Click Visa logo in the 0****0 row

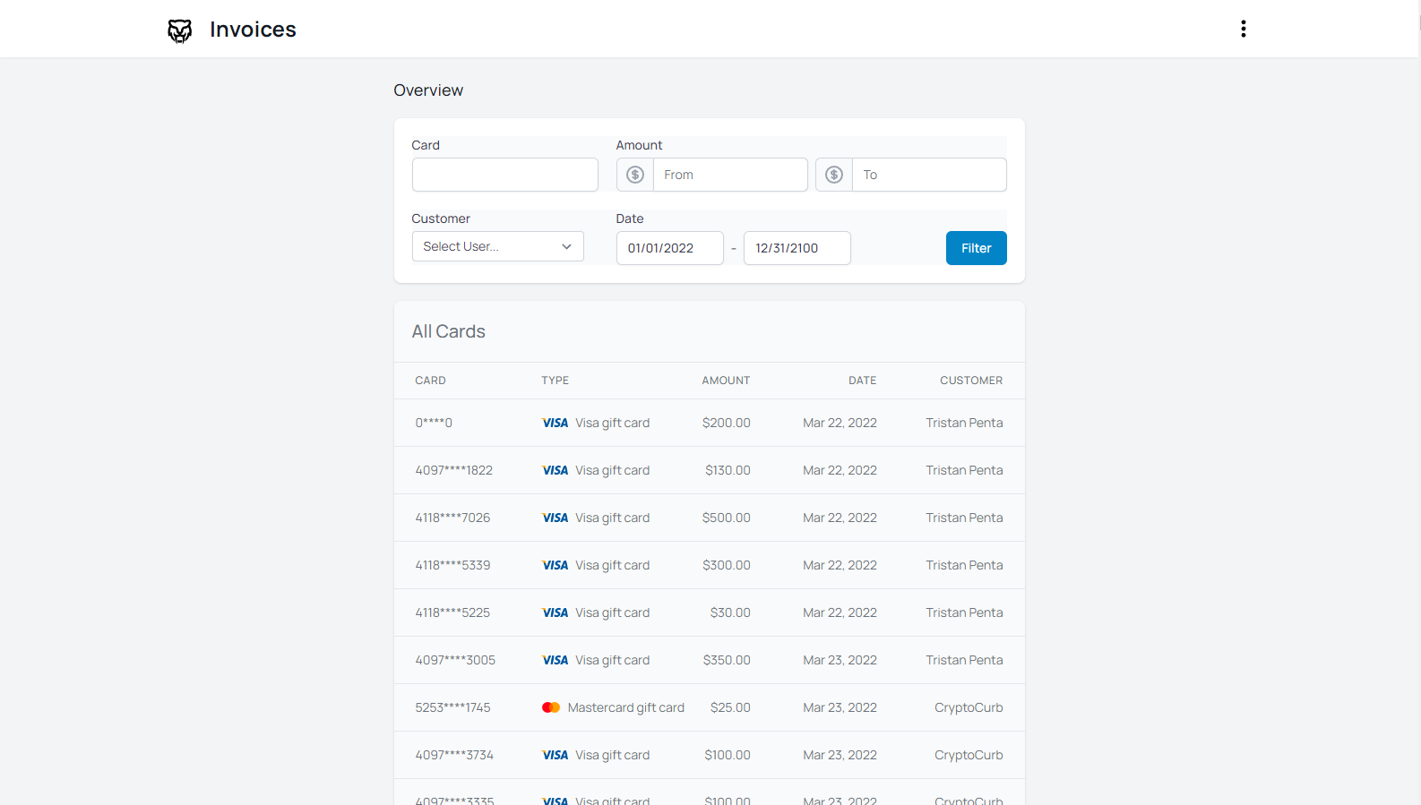tap(555, 423)
